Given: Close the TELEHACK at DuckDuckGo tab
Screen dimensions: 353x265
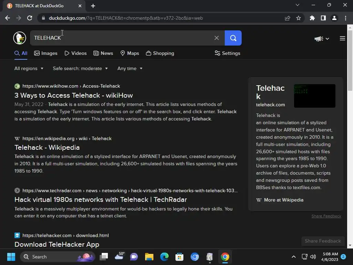Looking at the screenshot, I should point(80,6).
